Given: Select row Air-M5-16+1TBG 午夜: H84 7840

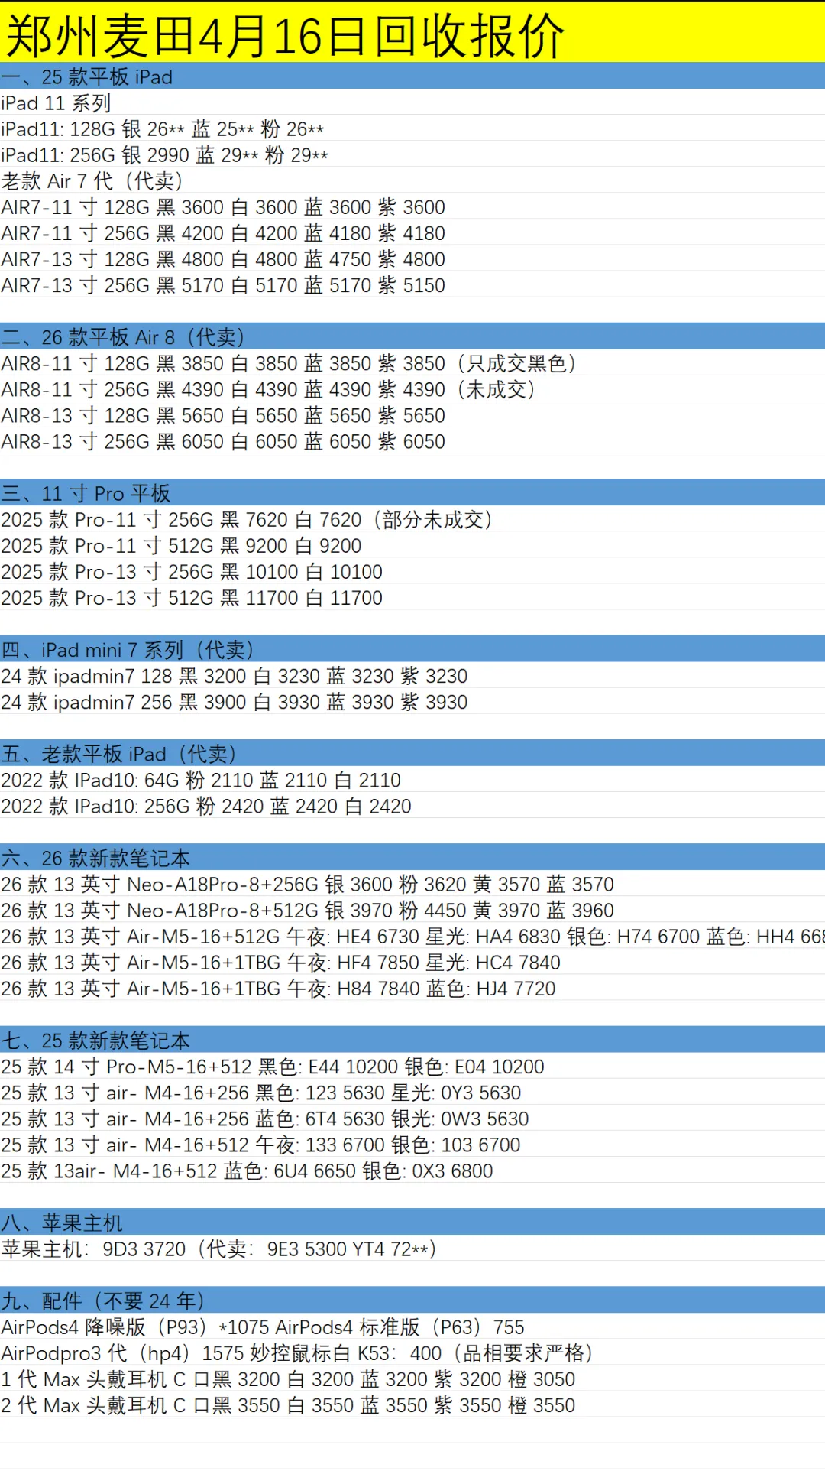Looking at the screenshot, I should coord(412,986).
